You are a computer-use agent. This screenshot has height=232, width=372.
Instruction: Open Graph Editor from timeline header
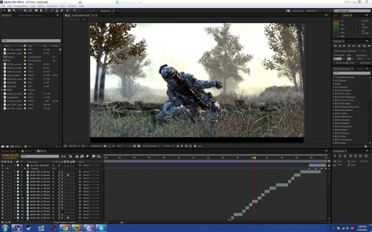[x=99, y=156]
